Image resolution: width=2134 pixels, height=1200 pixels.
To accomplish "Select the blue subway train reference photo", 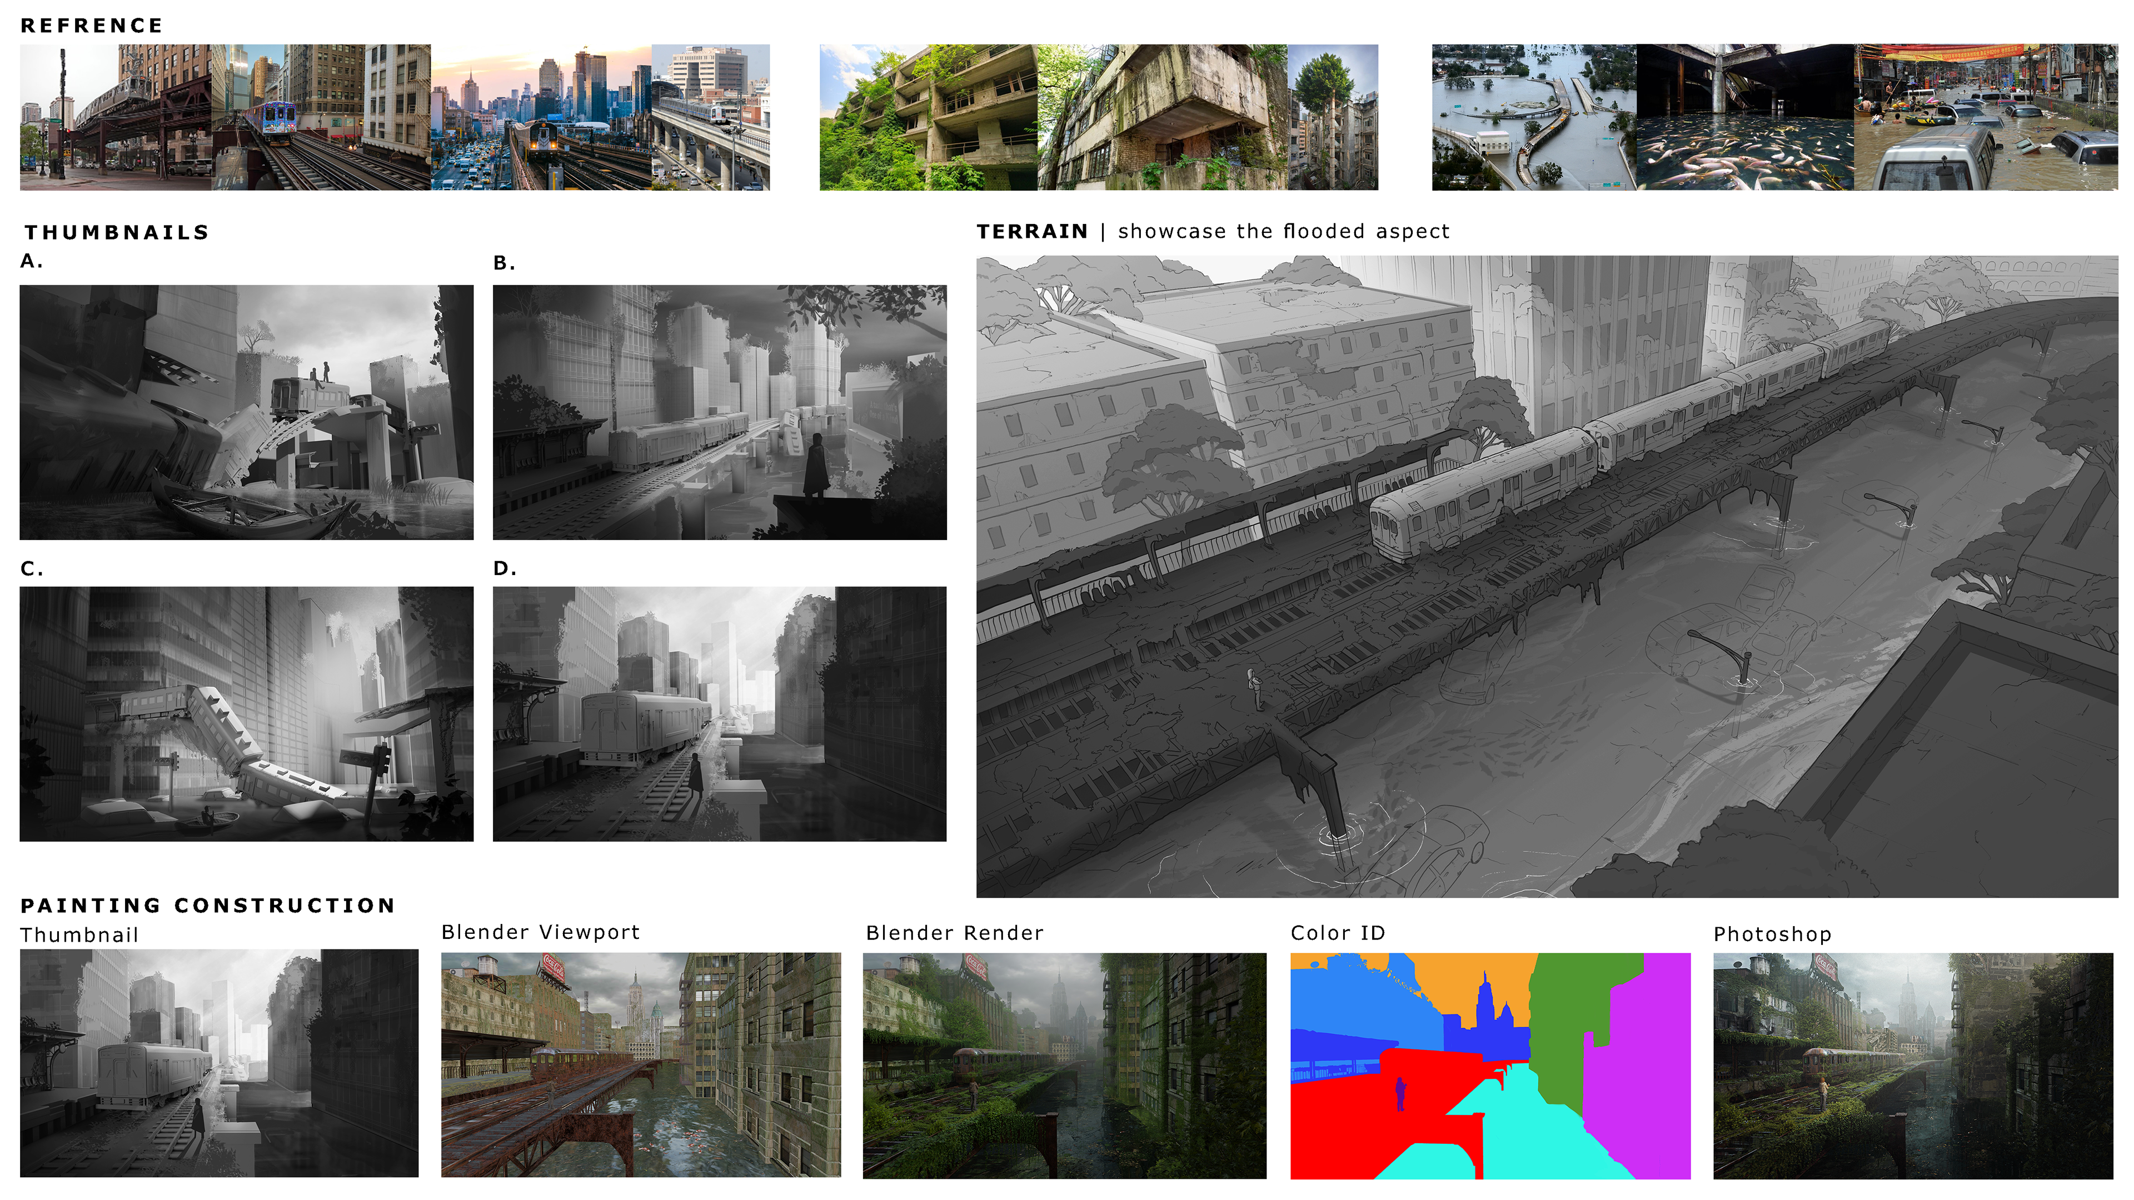I will click(x=321, y=118).
